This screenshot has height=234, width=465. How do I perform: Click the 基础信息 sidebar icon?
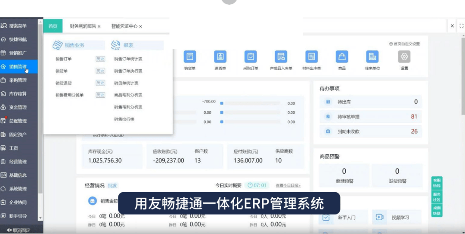3,175
